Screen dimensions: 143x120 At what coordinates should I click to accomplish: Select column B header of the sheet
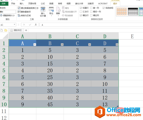pyautogui.click(x=50, y=36)
